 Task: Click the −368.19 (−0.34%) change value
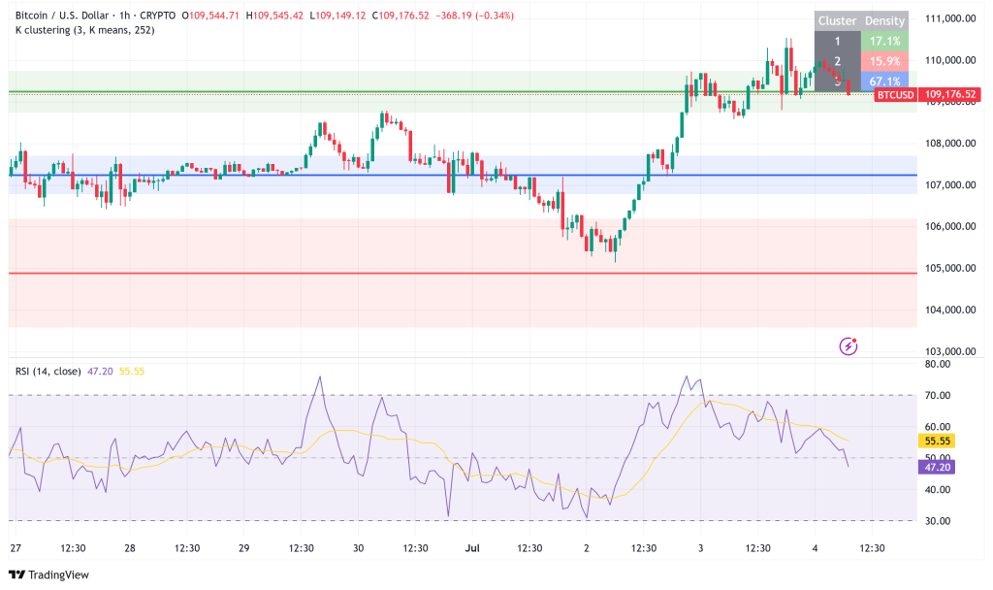pyautogui.click(x=474, y=16)
